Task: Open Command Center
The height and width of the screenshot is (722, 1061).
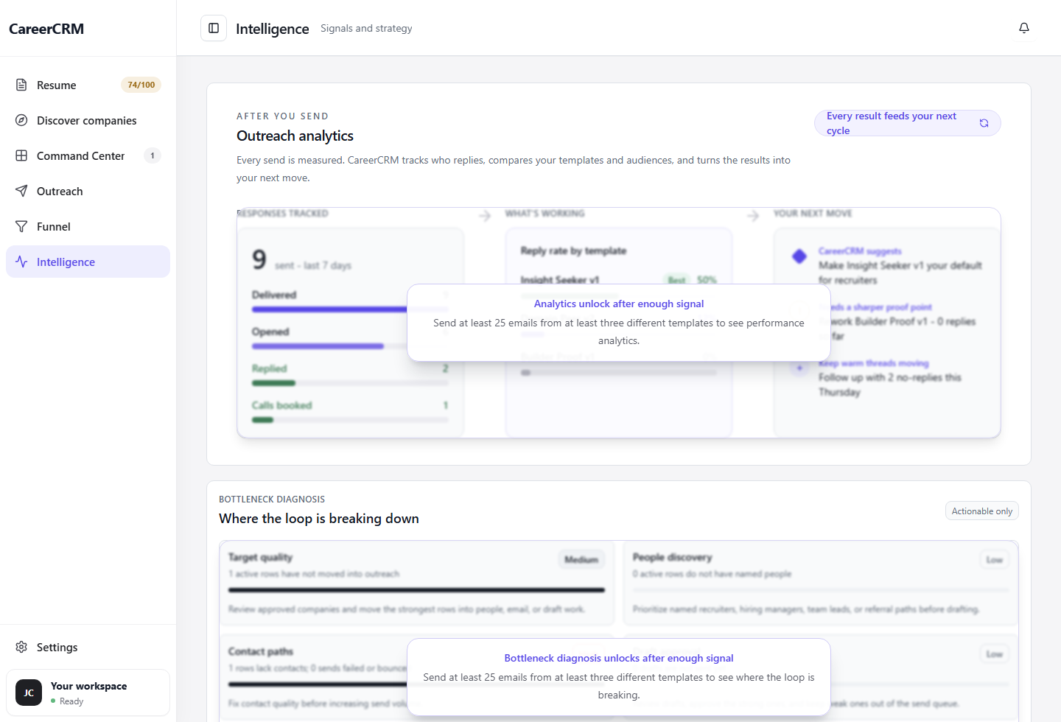Action: pyautogui.click(x=88, y=155)
